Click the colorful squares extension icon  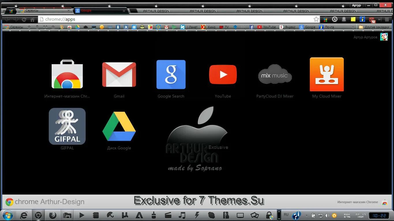325,20
